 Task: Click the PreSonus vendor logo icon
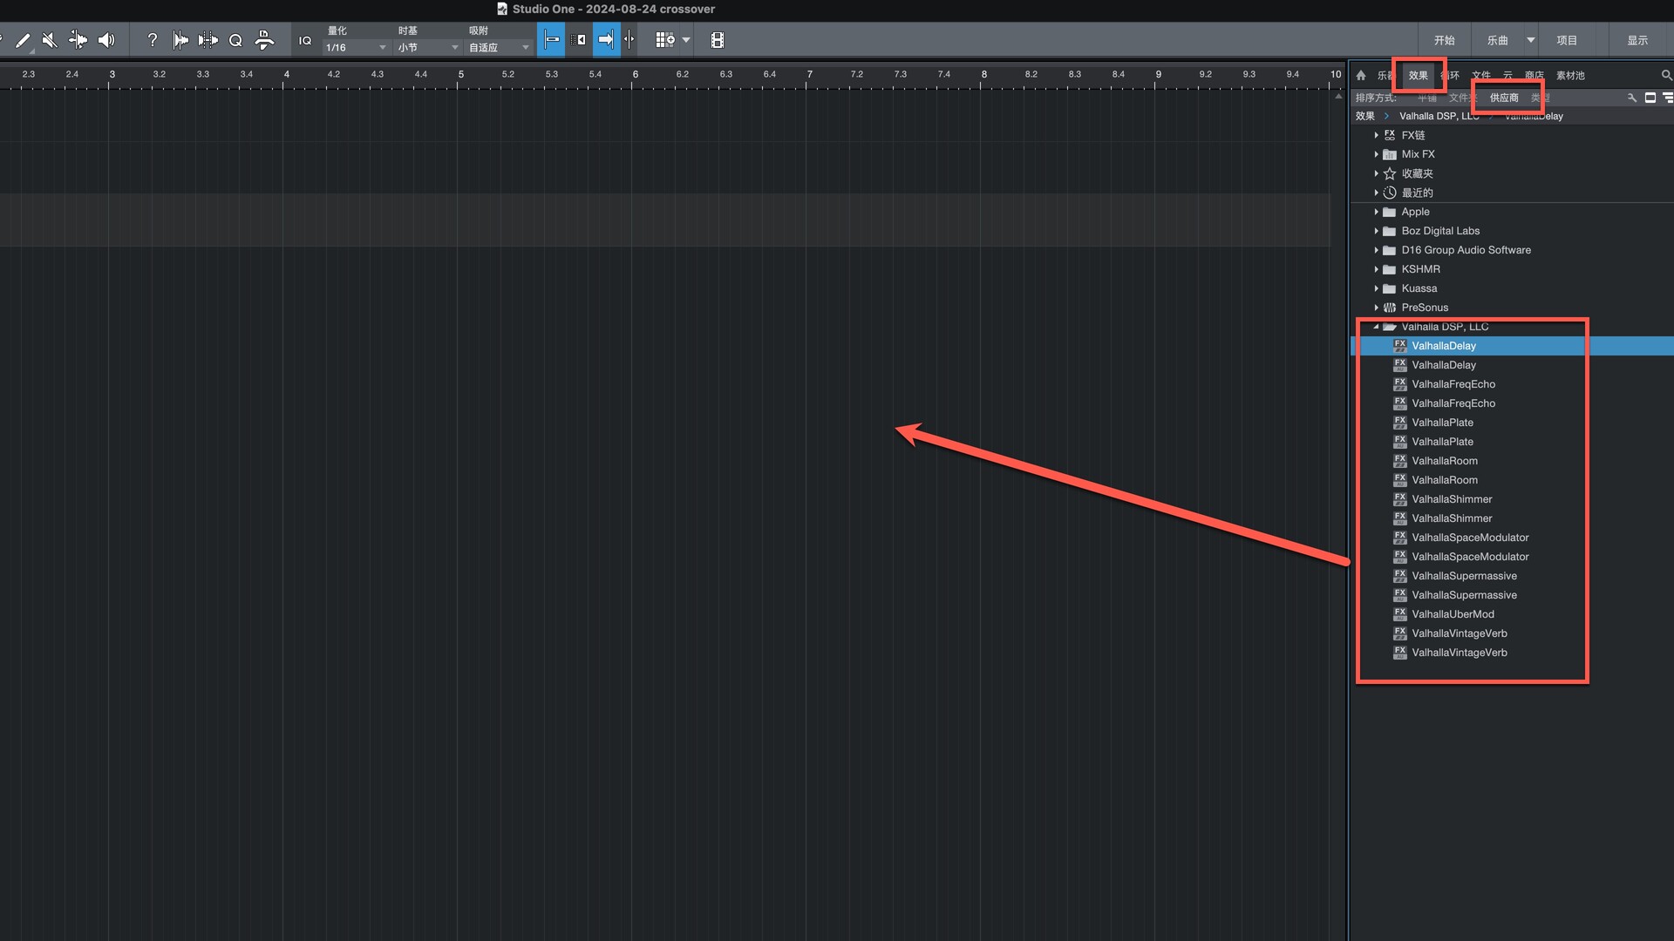coord(1390,308)
